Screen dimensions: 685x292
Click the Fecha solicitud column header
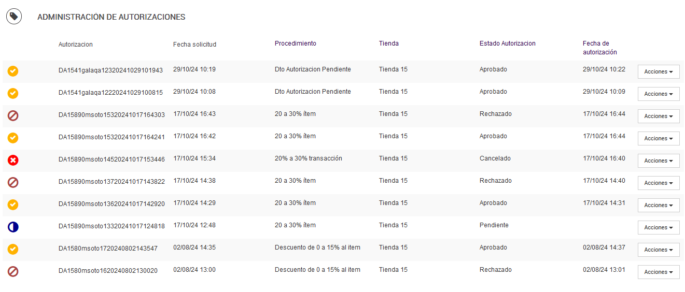click(194, 45)
